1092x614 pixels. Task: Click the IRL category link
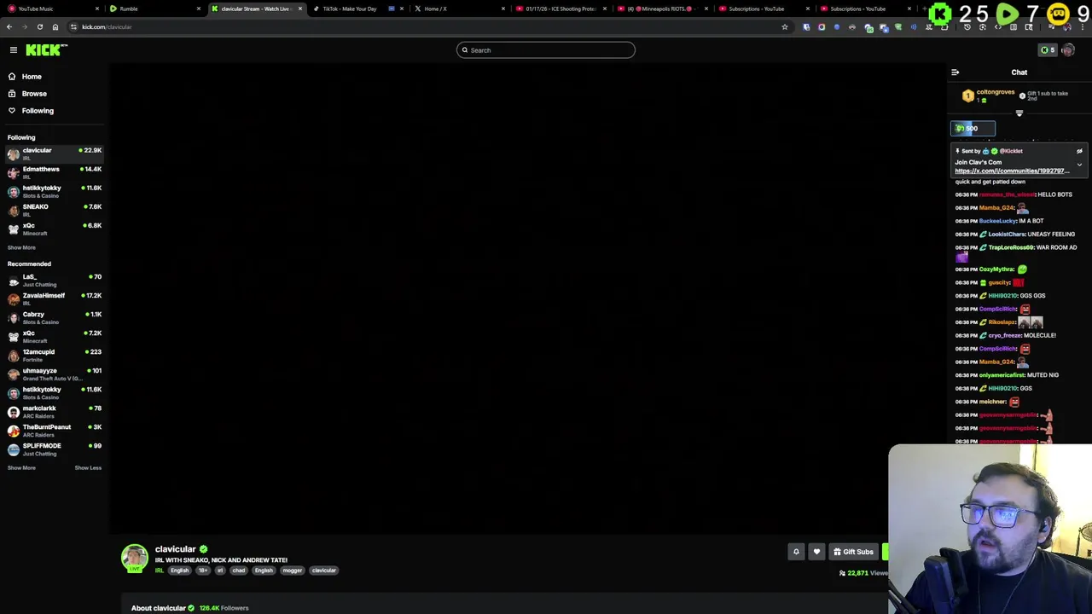(159, 571)
